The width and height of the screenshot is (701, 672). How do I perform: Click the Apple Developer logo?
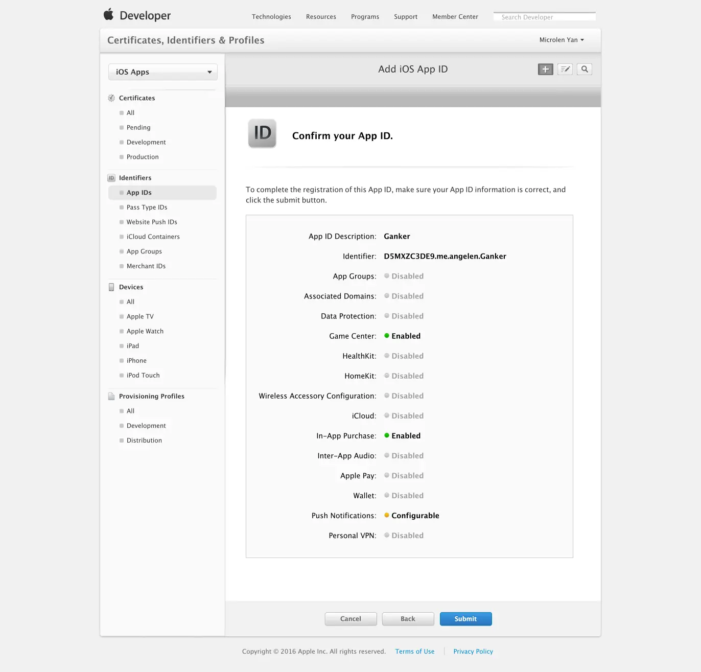tap(137, 15)
